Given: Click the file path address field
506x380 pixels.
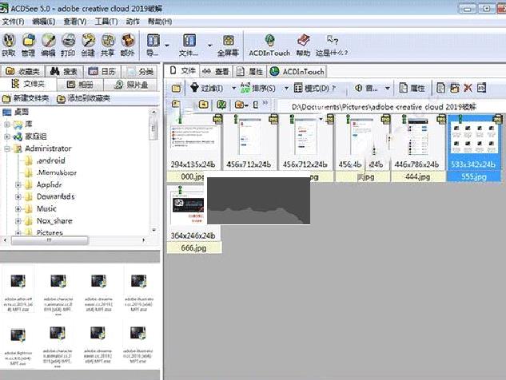Looking at the screenshot, I should [390, 107].
